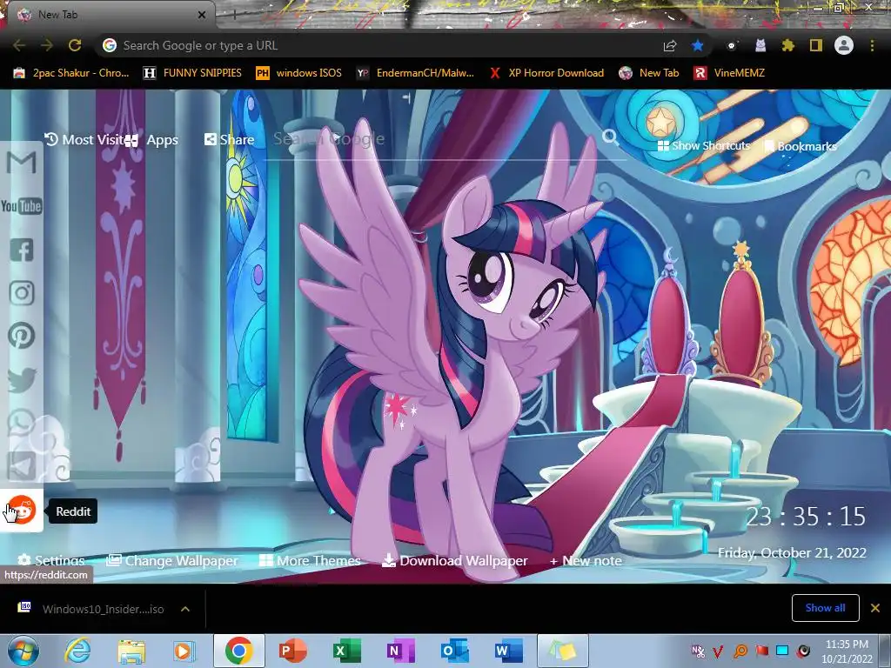This screenshot has width=891, height=668.
Task: Open the Pinterest sidebar shortcut
Action: (x=22, y=336)
